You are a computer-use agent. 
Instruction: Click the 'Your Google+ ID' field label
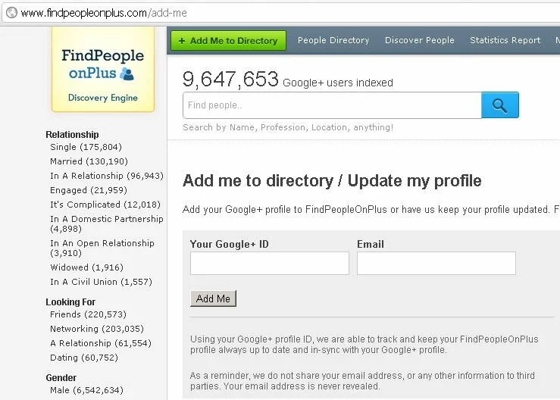230,244
